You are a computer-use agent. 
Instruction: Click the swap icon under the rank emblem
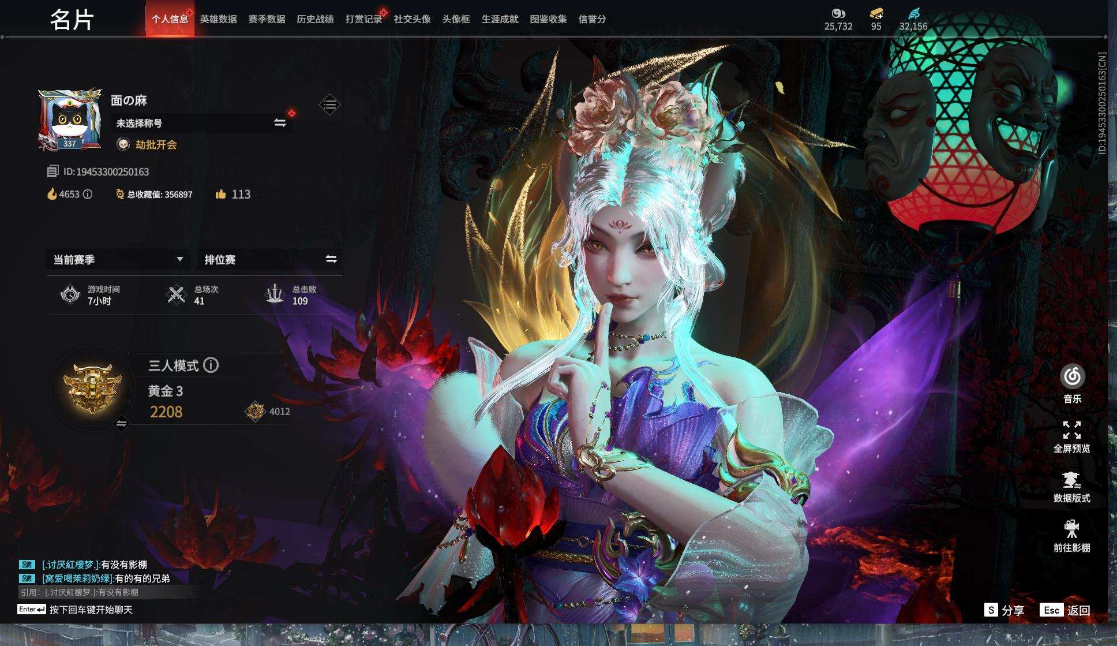point(121,424)
